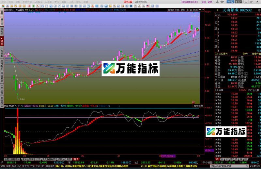Open the 扩展行情 menu
261x169 pixels.
coord(27,2)
